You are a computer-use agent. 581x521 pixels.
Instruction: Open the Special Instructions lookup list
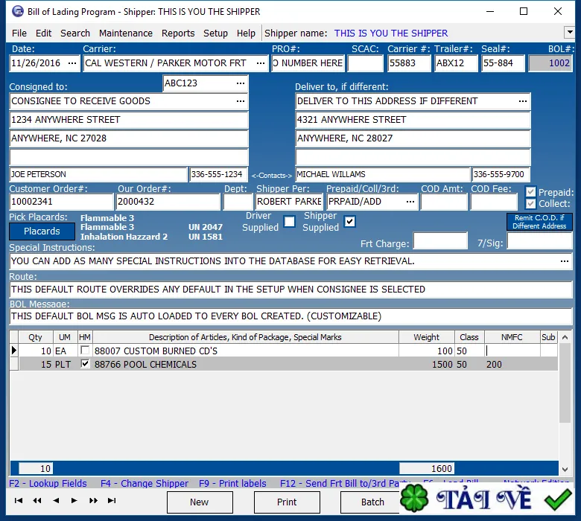coord(564,261)
